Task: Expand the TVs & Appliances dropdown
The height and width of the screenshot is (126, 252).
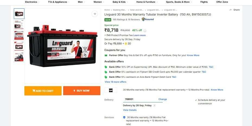Action: (x=59, y=2)
